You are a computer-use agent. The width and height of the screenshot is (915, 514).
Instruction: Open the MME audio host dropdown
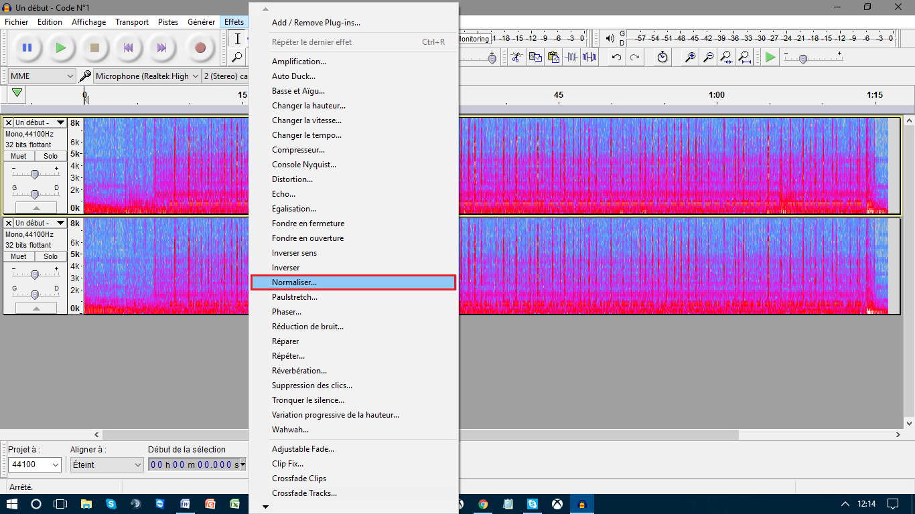click(x=42, y=76)
